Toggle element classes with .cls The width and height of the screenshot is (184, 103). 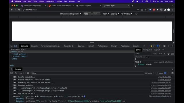pos(160,54)
